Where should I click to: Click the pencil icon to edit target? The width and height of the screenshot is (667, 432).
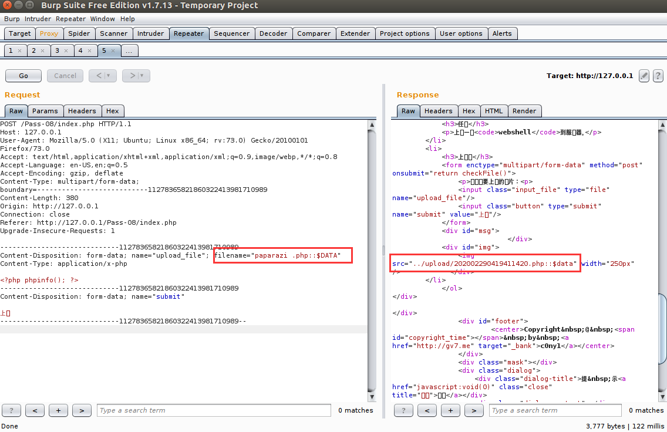tap(644, 76)
